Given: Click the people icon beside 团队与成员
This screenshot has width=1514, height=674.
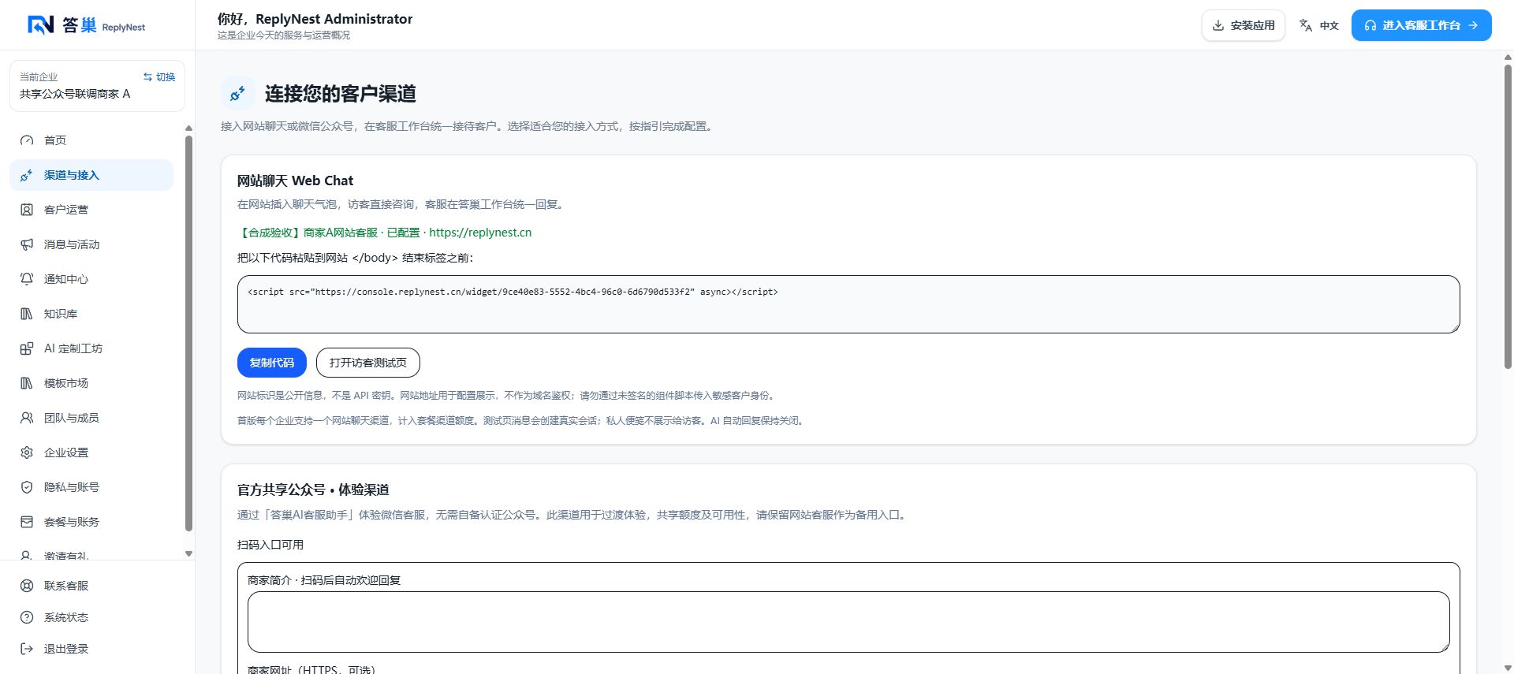Looking at the screenshot, I should click(x=27, y=418).
